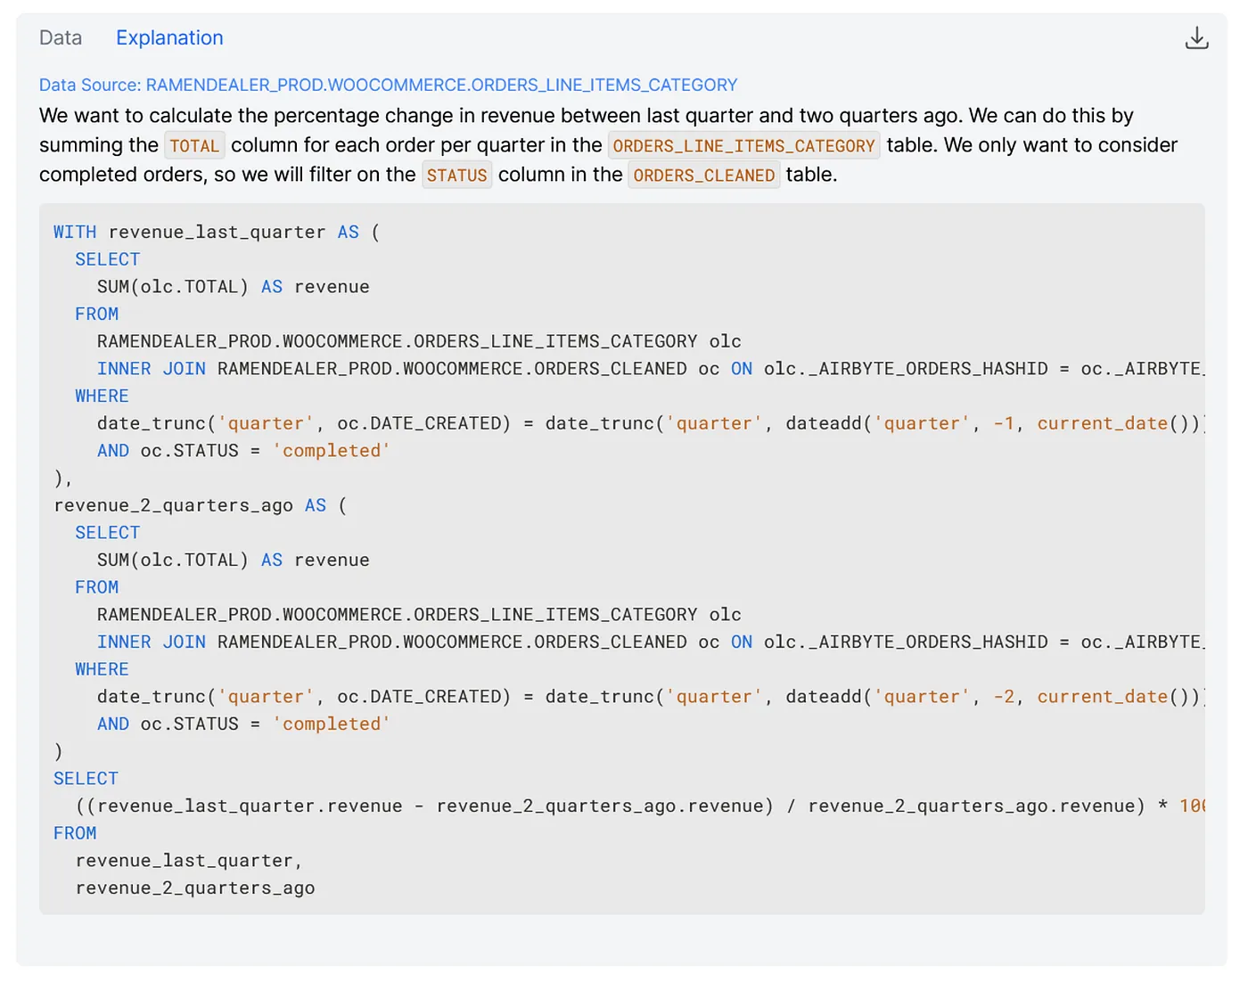Viewport: 1248px width, 982px height.
Task: Click the ORDERS_CLEANED inline code chip
Action: [x=703, y=176]
